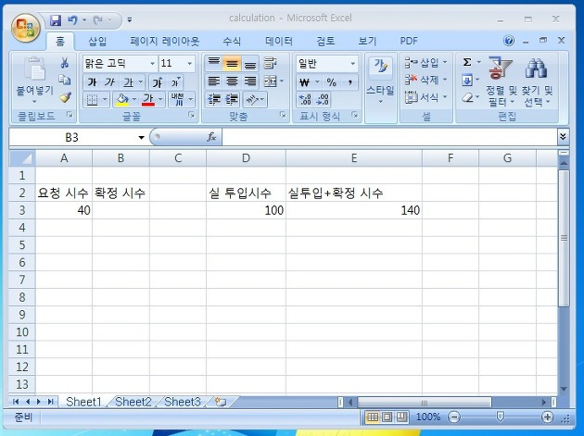584x436 pixels.
Task: Select the format painter brush
Action: tap(65, 97)
